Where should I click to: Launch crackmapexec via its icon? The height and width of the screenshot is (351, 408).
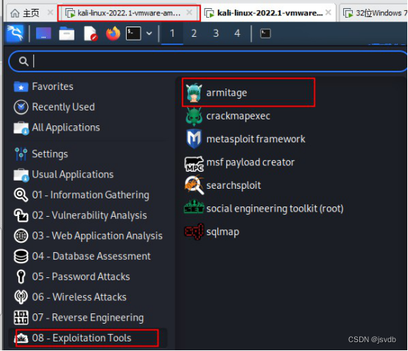194,117
